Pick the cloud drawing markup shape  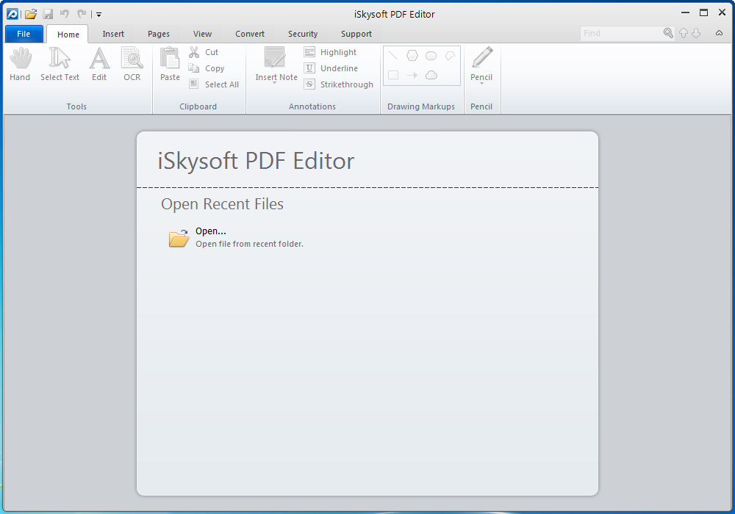click(431, 74)
